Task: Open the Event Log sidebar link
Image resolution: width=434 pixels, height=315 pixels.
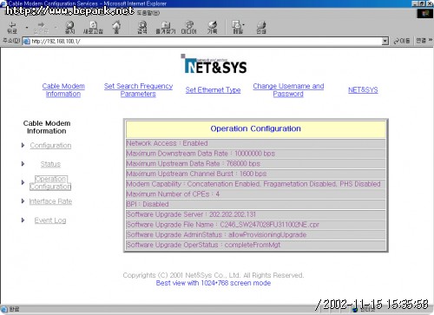Action: click(x=50, y=220)
